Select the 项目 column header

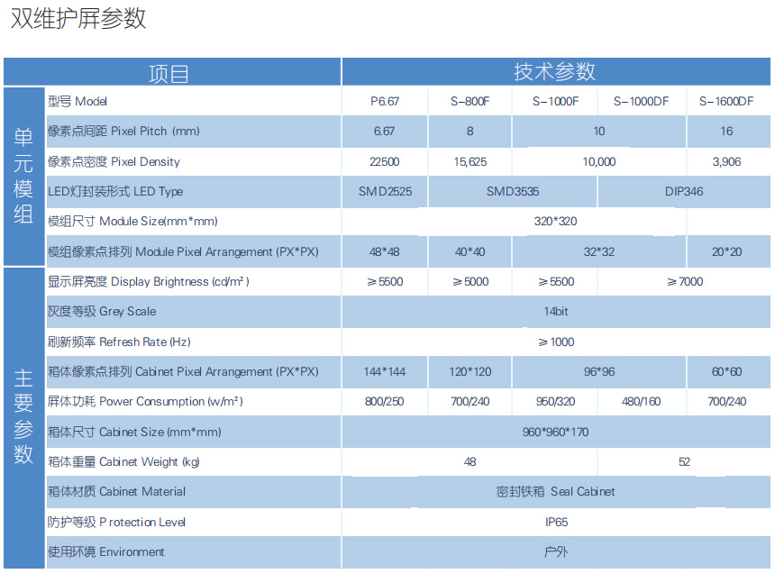(x=169, y=73)
